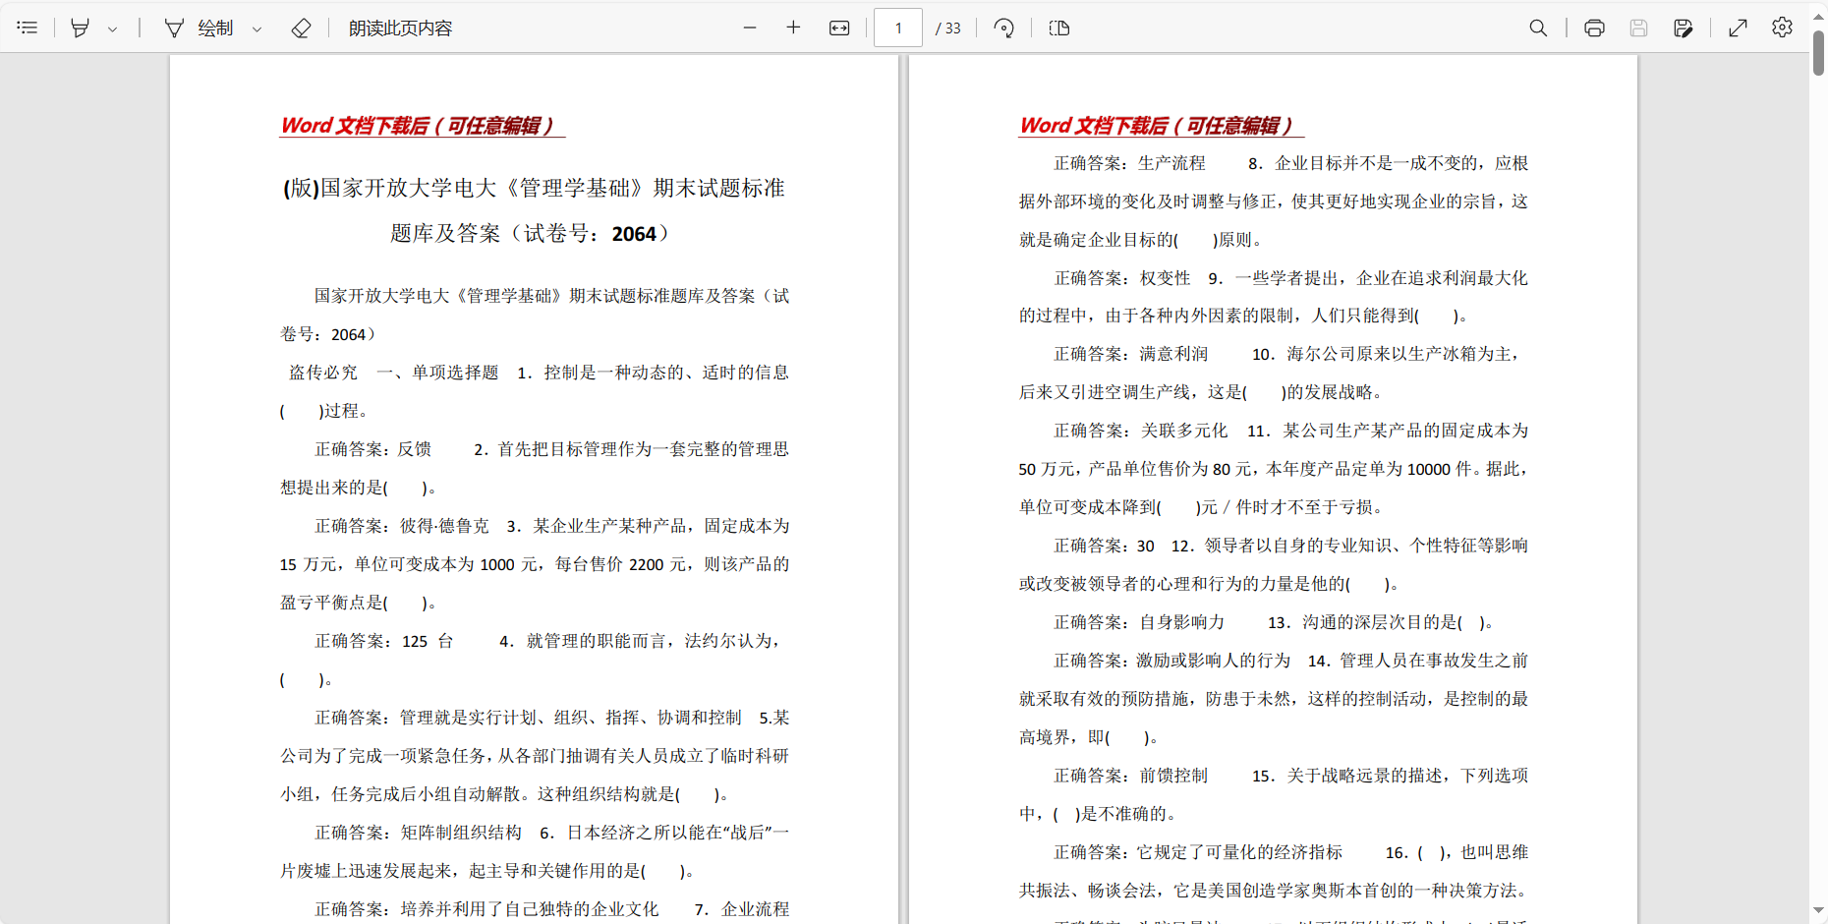Click the text 正确答案：反馈

(372, 449)
